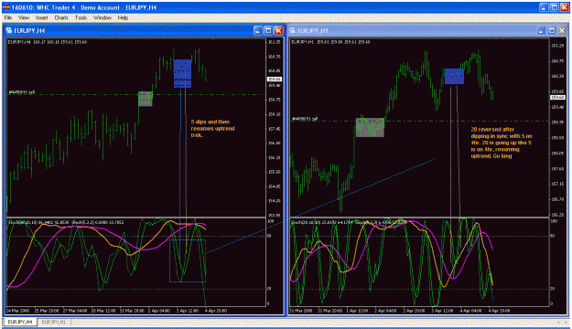This screenshot has width=572, height=329.
Task: Click the EURJPY,H4 chart window icon
Action: tap(9, 30)
